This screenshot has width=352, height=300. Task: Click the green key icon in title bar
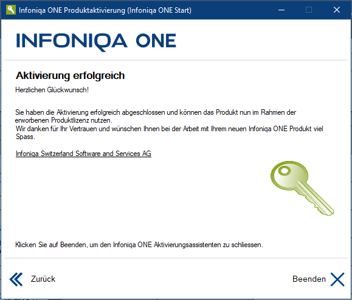coord(10,10)
